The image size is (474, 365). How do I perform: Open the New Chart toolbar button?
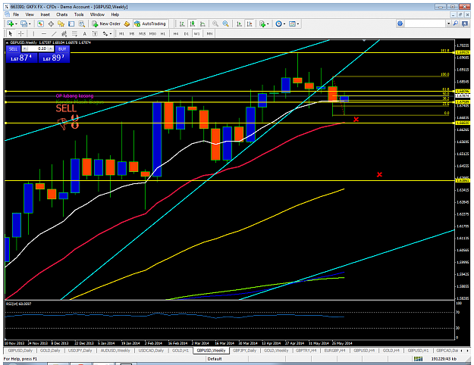click(x=10, y=23)
